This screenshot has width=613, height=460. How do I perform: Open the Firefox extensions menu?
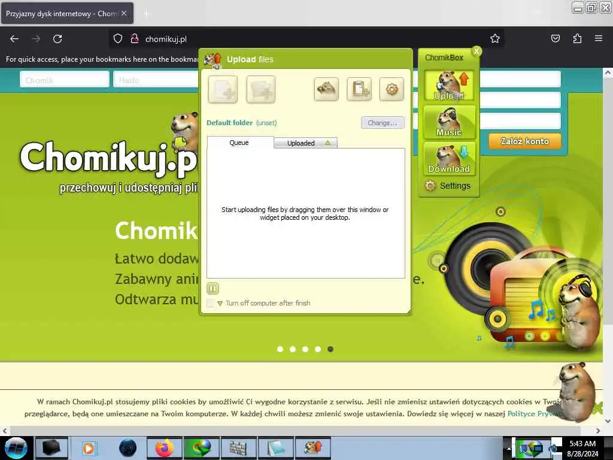(577, 38)
